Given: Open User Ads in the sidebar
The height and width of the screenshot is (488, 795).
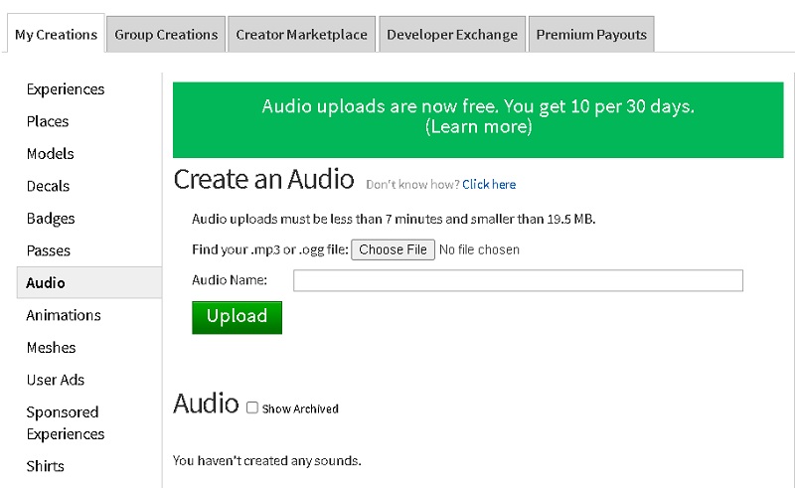Looking at the screenshot, I should [56, 380].
